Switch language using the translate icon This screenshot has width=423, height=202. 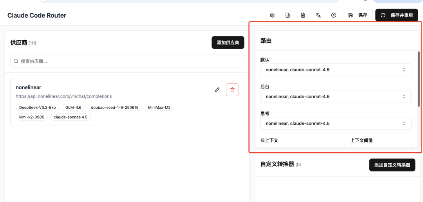tap(318, 15)
